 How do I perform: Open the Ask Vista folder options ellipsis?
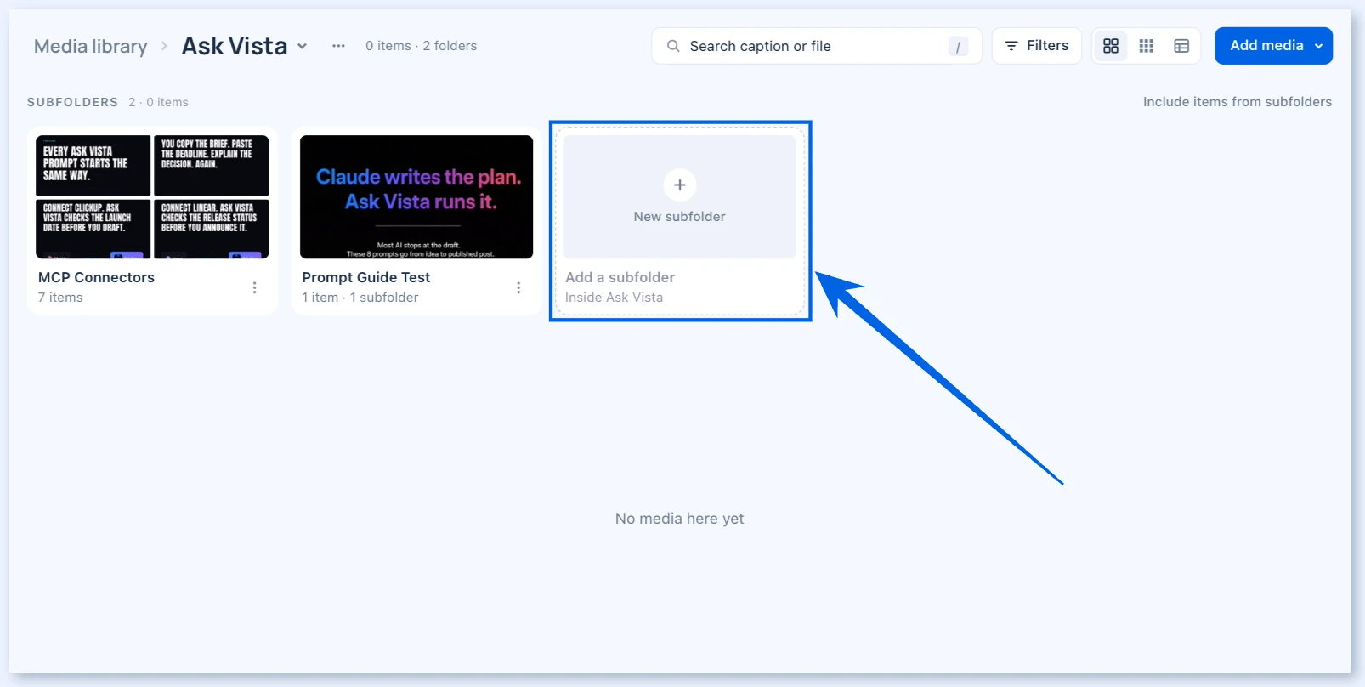pos(338,46)
